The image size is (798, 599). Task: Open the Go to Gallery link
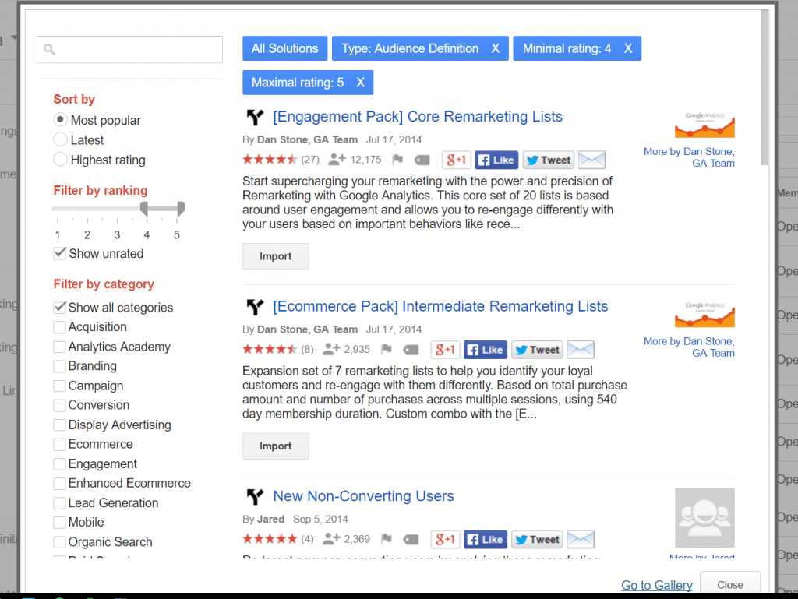click(656, 585)
